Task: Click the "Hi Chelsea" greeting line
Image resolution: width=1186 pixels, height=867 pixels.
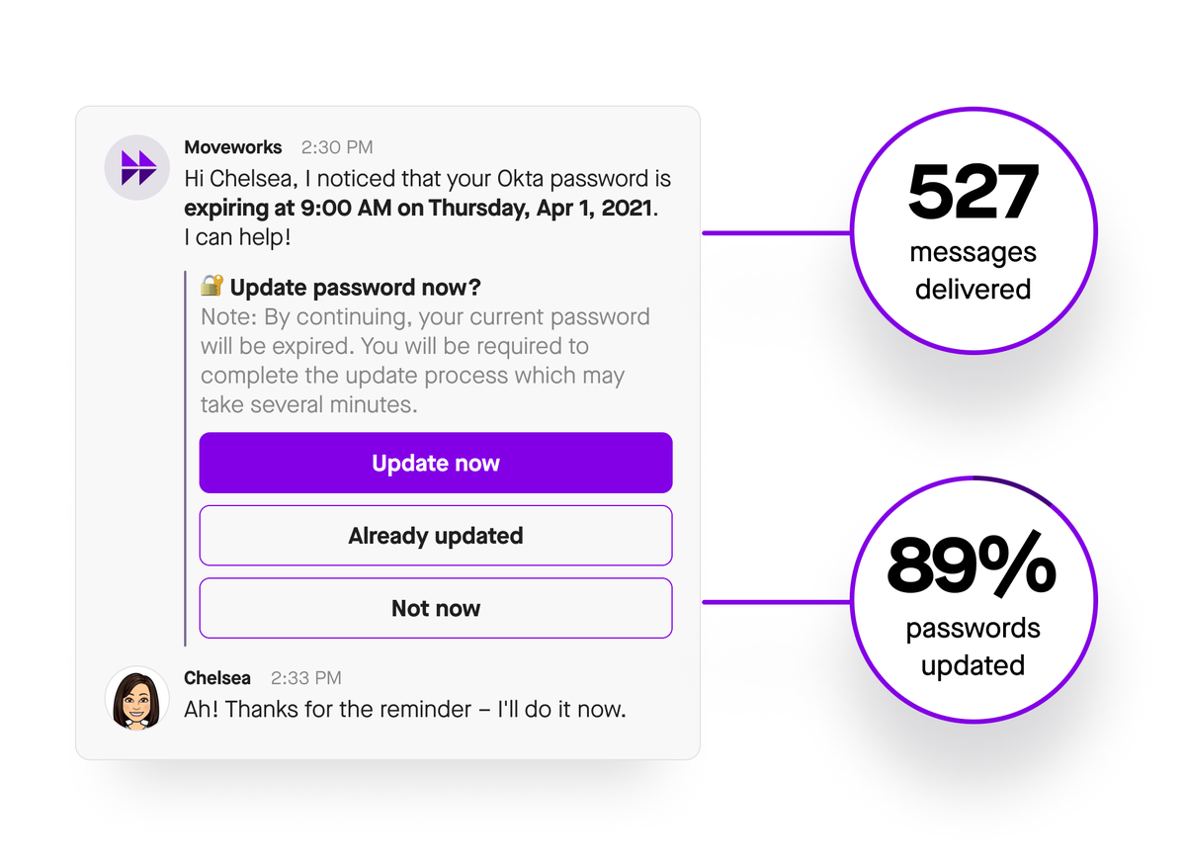Action: 427,179
